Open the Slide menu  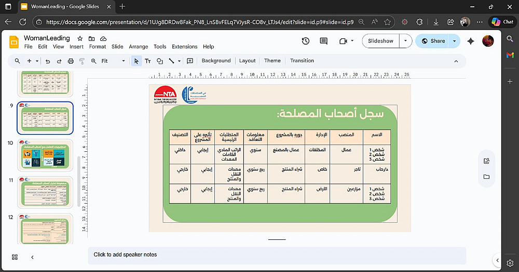[117, 47]
